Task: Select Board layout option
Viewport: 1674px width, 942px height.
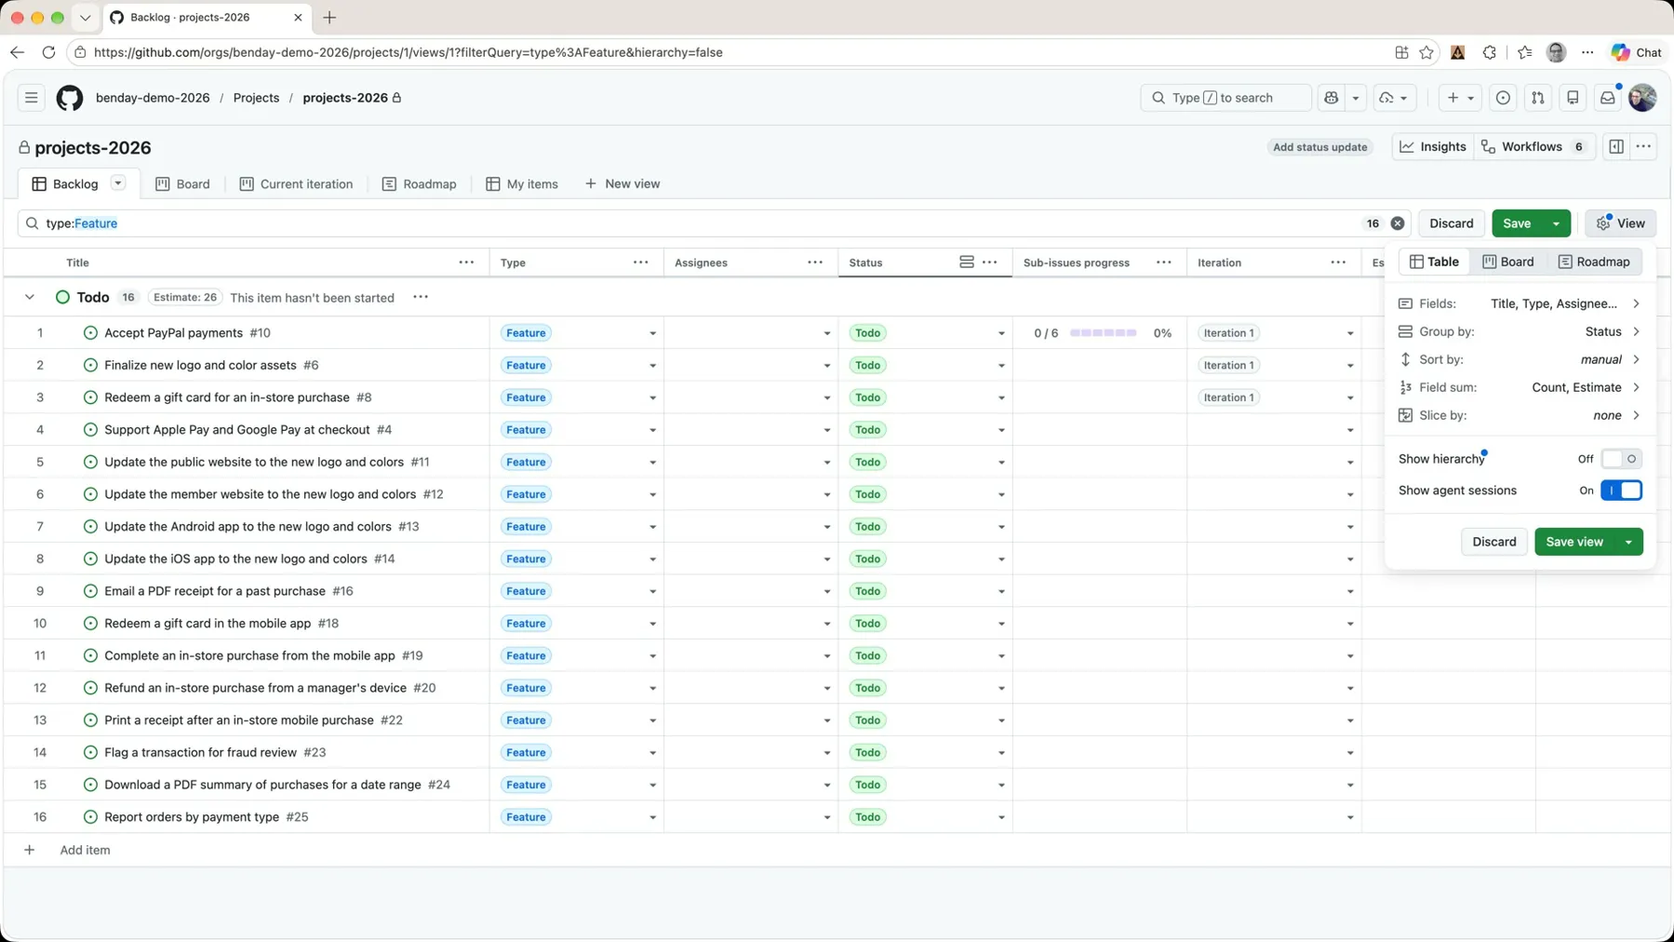Action: [x=1507, y=262]
